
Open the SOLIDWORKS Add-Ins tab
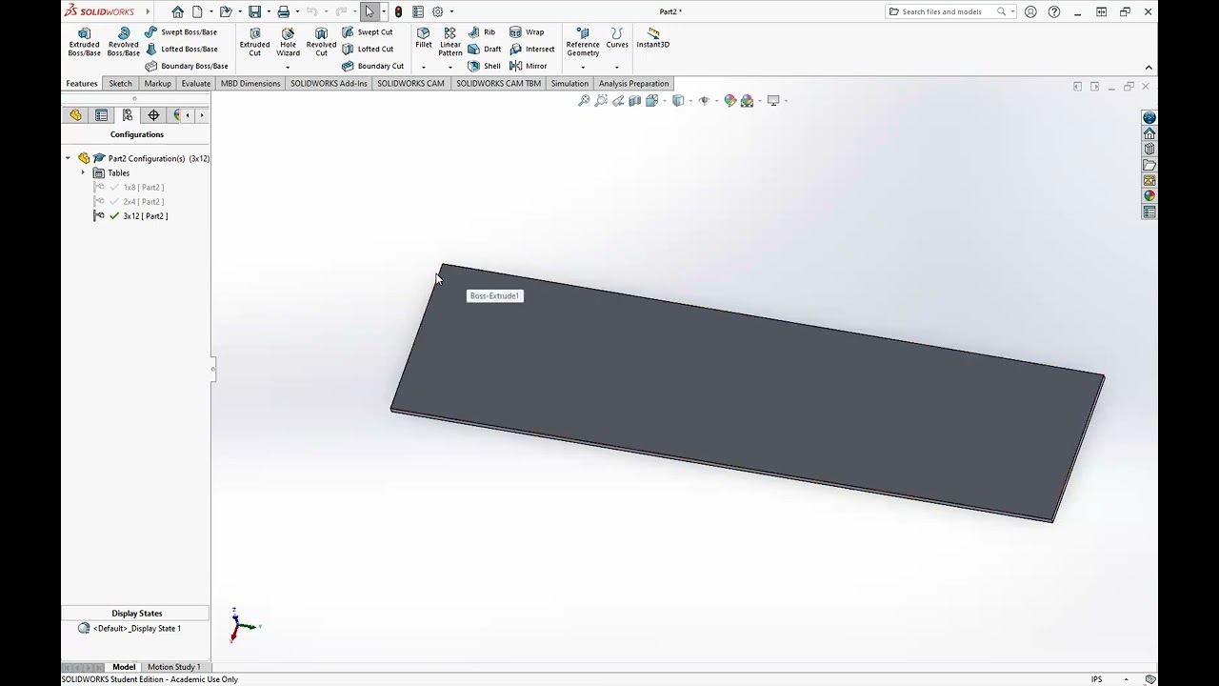pyautogui.click(x=329, y=84)
